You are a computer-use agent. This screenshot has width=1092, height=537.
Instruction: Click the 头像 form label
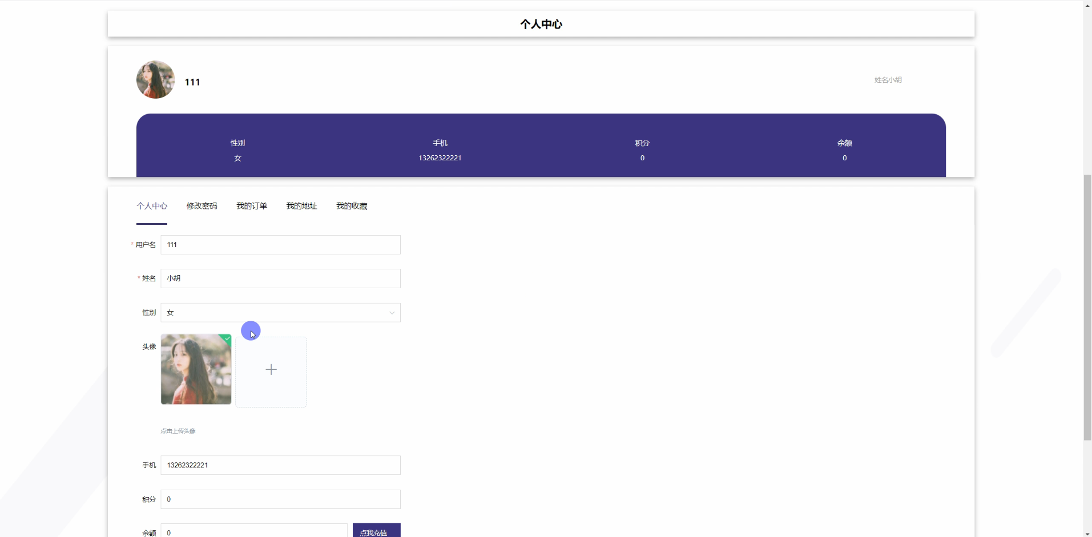point(149,347)
